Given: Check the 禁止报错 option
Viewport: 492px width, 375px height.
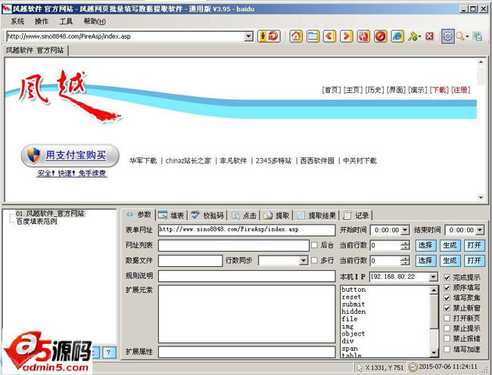Looking at the screenshot, I should click(447, 339).
